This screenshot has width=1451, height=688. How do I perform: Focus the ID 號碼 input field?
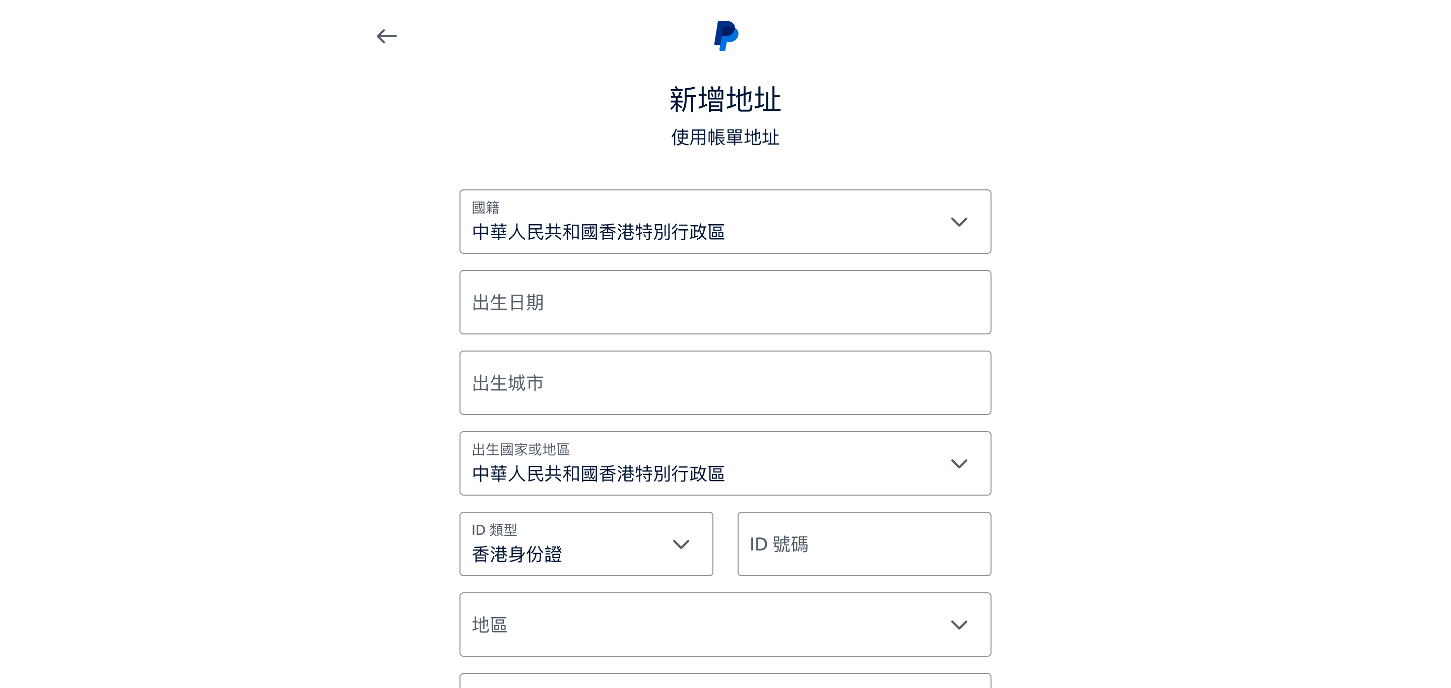864,544
